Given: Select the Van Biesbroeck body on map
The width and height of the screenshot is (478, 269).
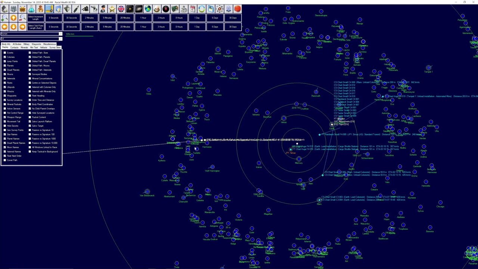Looking at the screenshot, I should 147,191.
